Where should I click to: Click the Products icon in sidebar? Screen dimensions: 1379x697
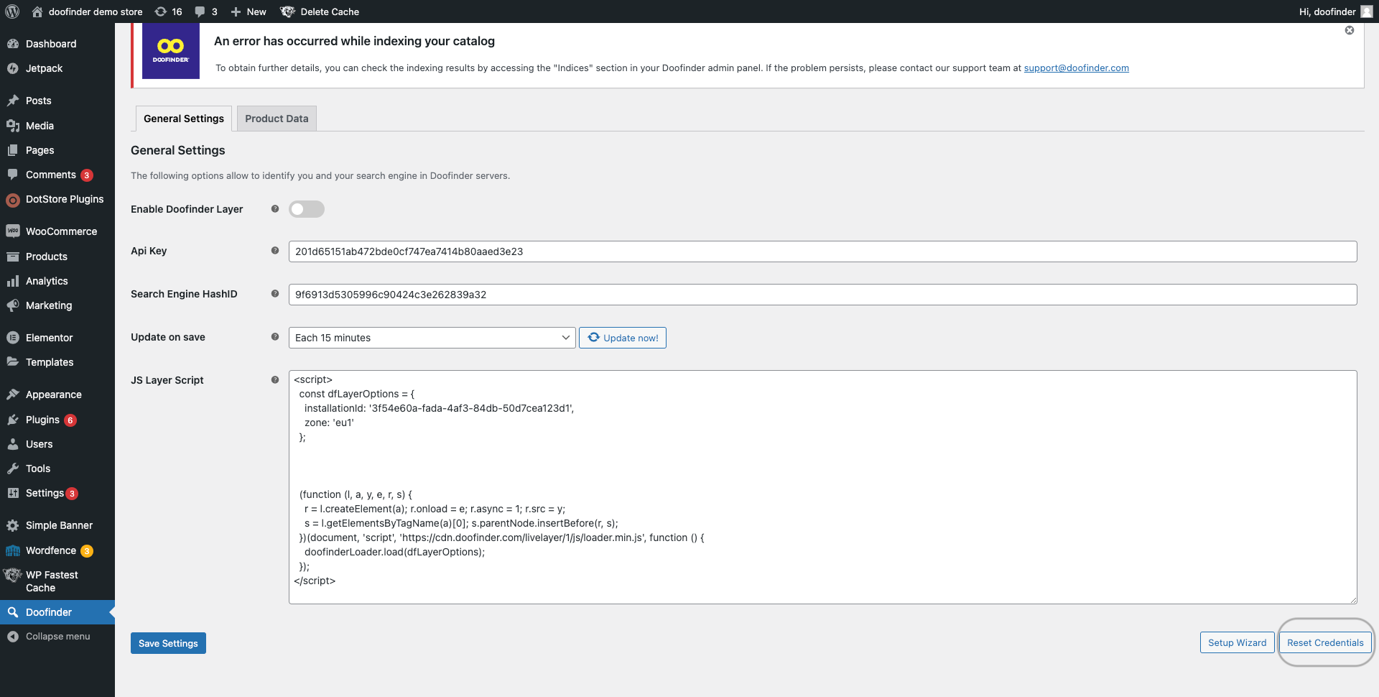point(13,257)
